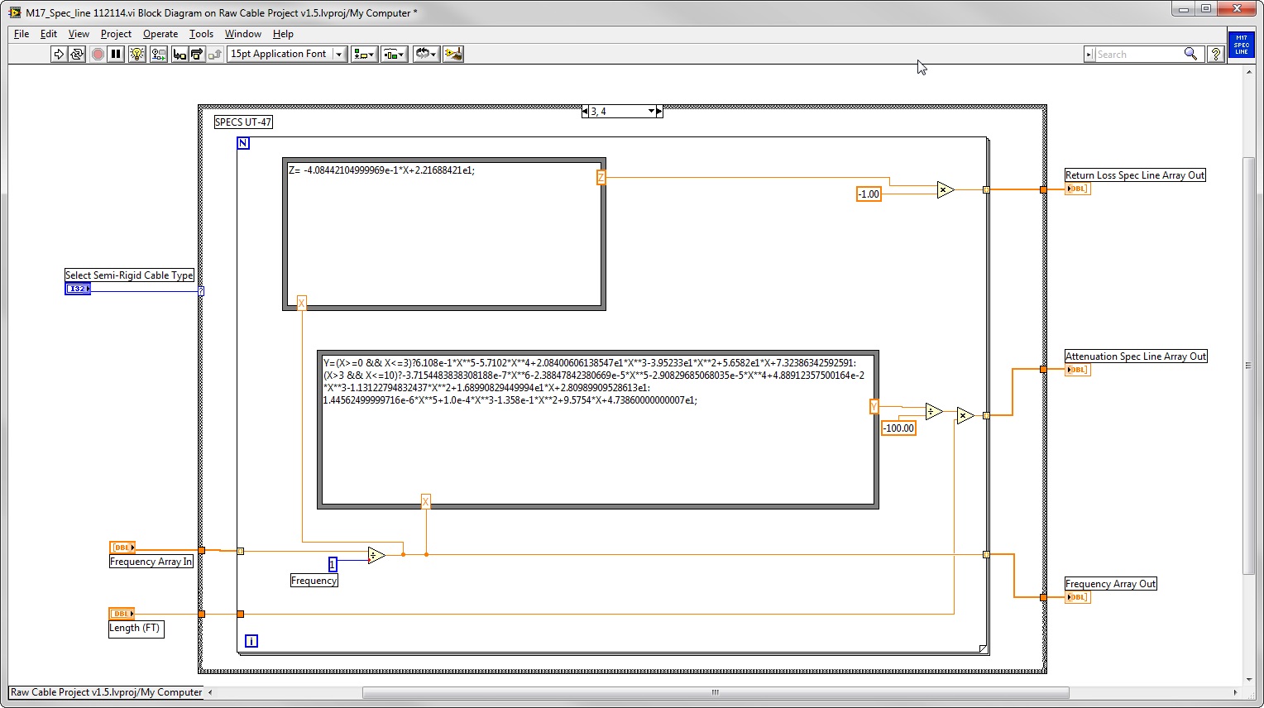Click the Frequency constant value 1
Viewport: 1264px width, 708px height.
coord(333,564)
